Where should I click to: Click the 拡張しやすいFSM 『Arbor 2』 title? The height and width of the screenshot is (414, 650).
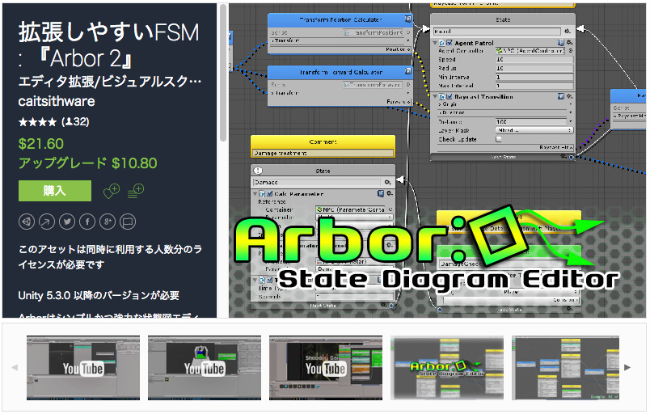coord(109,45)
